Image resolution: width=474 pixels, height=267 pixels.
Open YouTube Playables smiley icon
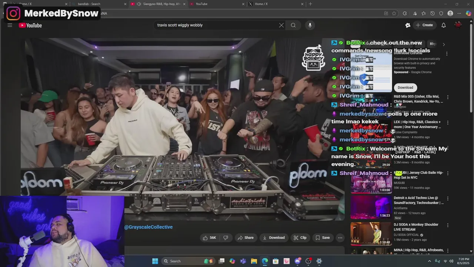408,25
